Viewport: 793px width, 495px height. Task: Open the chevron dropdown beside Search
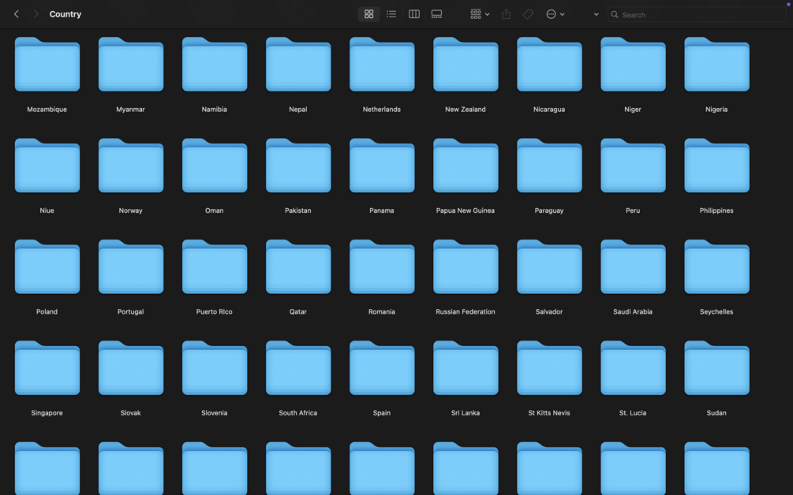pyautogui.click(x=597, y=14)
